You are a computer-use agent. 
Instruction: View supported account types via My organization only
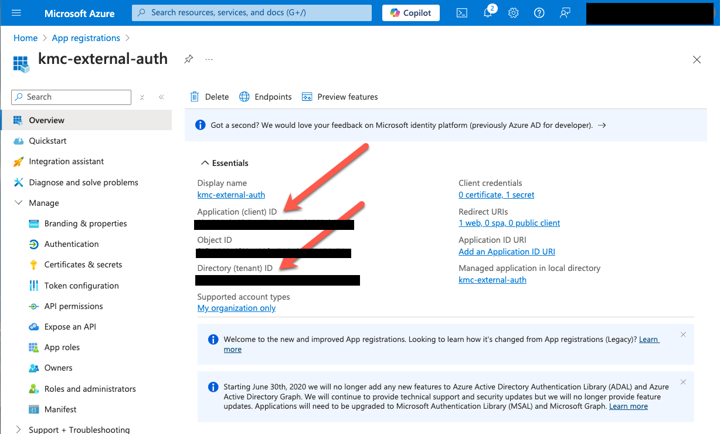click(236, 307)
